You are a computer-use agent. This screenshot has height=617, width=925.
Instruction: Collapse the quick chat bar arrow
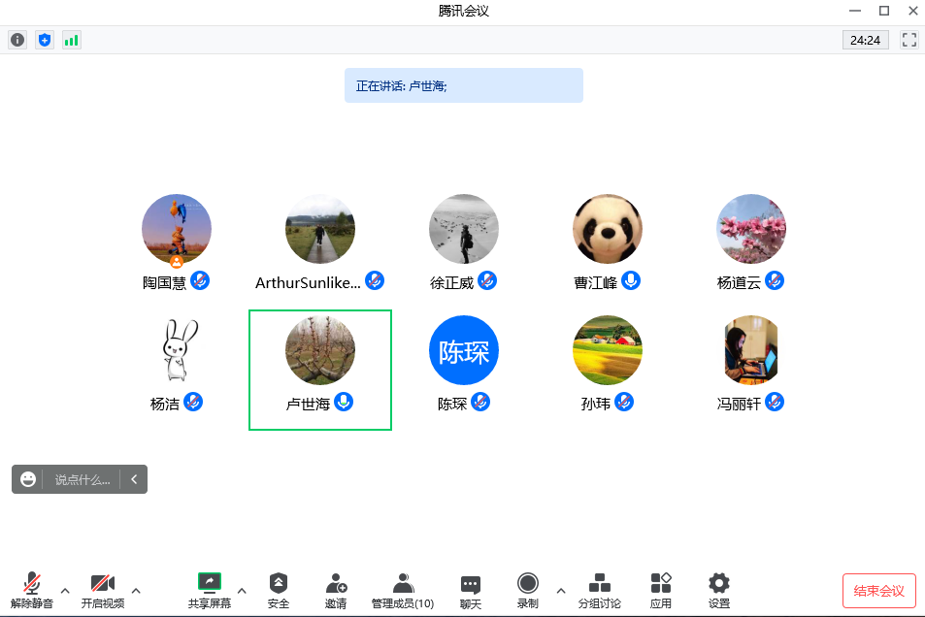tap(134, 479)
